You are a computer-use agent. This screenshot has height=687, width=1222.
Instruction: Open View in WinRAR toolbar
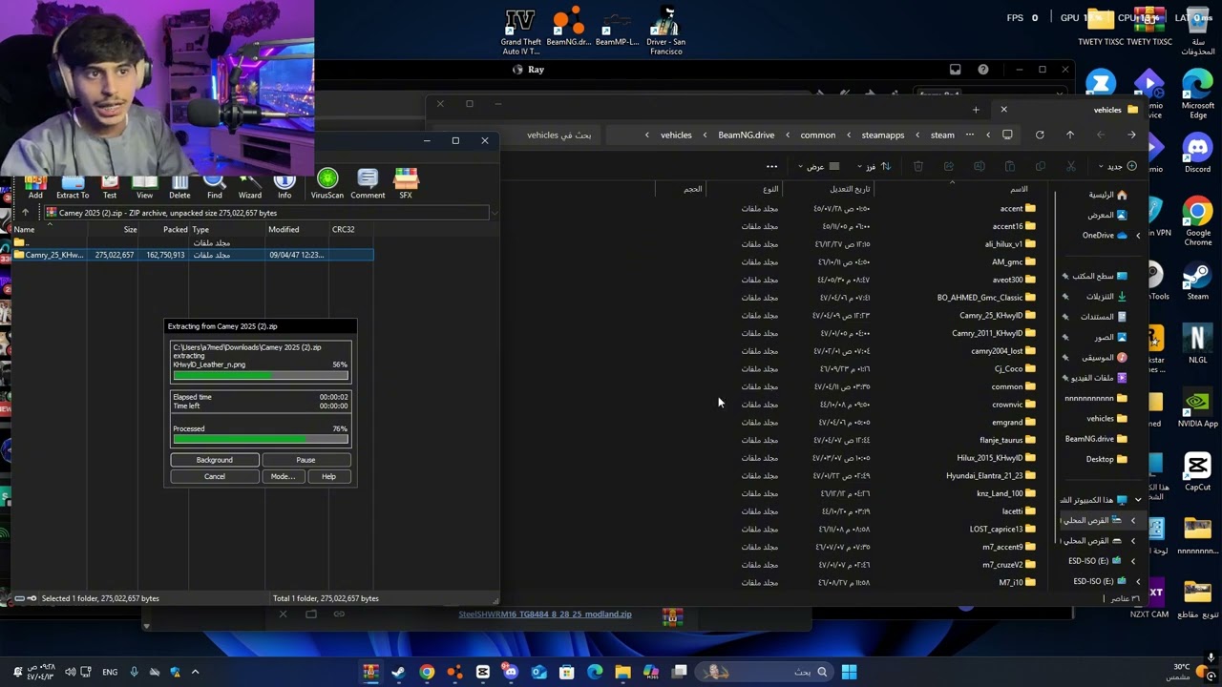tap(144, 186)
